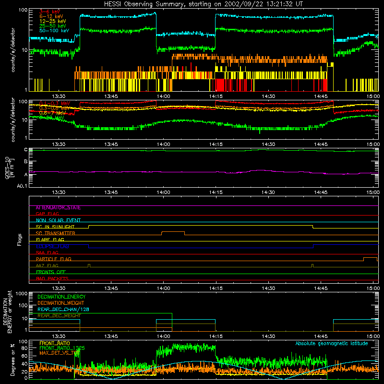Click the Flags vertical axis title

[20, 240]
